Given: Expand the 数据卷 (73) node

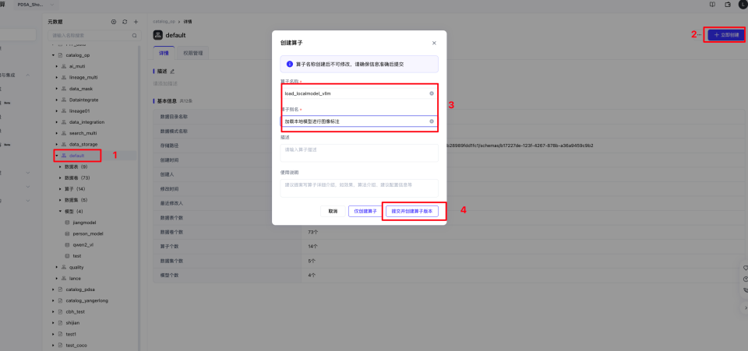Looking at the screenshot, I should click(x=60, y=177).
